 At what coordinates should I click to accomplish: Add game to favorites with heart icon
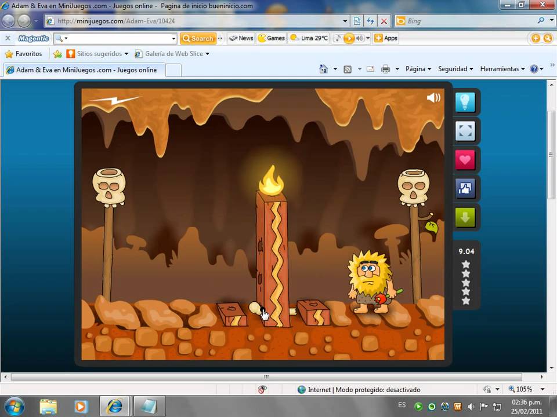tap(465, 160)
